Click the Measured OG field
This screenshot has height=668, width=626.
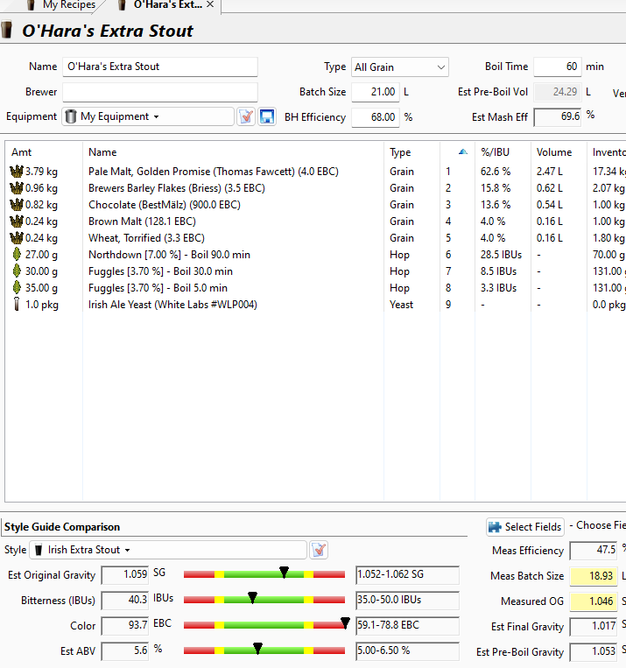(x=593, y=601)
